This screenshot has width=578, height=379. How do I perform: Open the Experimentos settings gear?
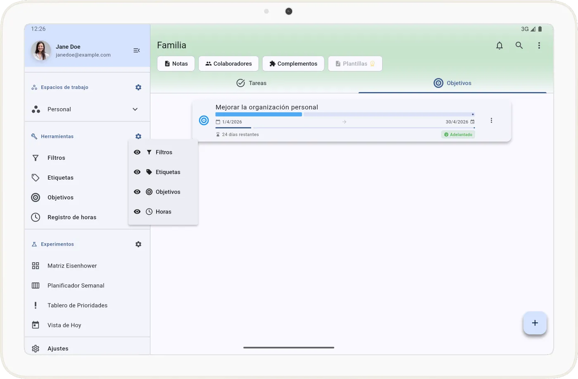[138, 244]
